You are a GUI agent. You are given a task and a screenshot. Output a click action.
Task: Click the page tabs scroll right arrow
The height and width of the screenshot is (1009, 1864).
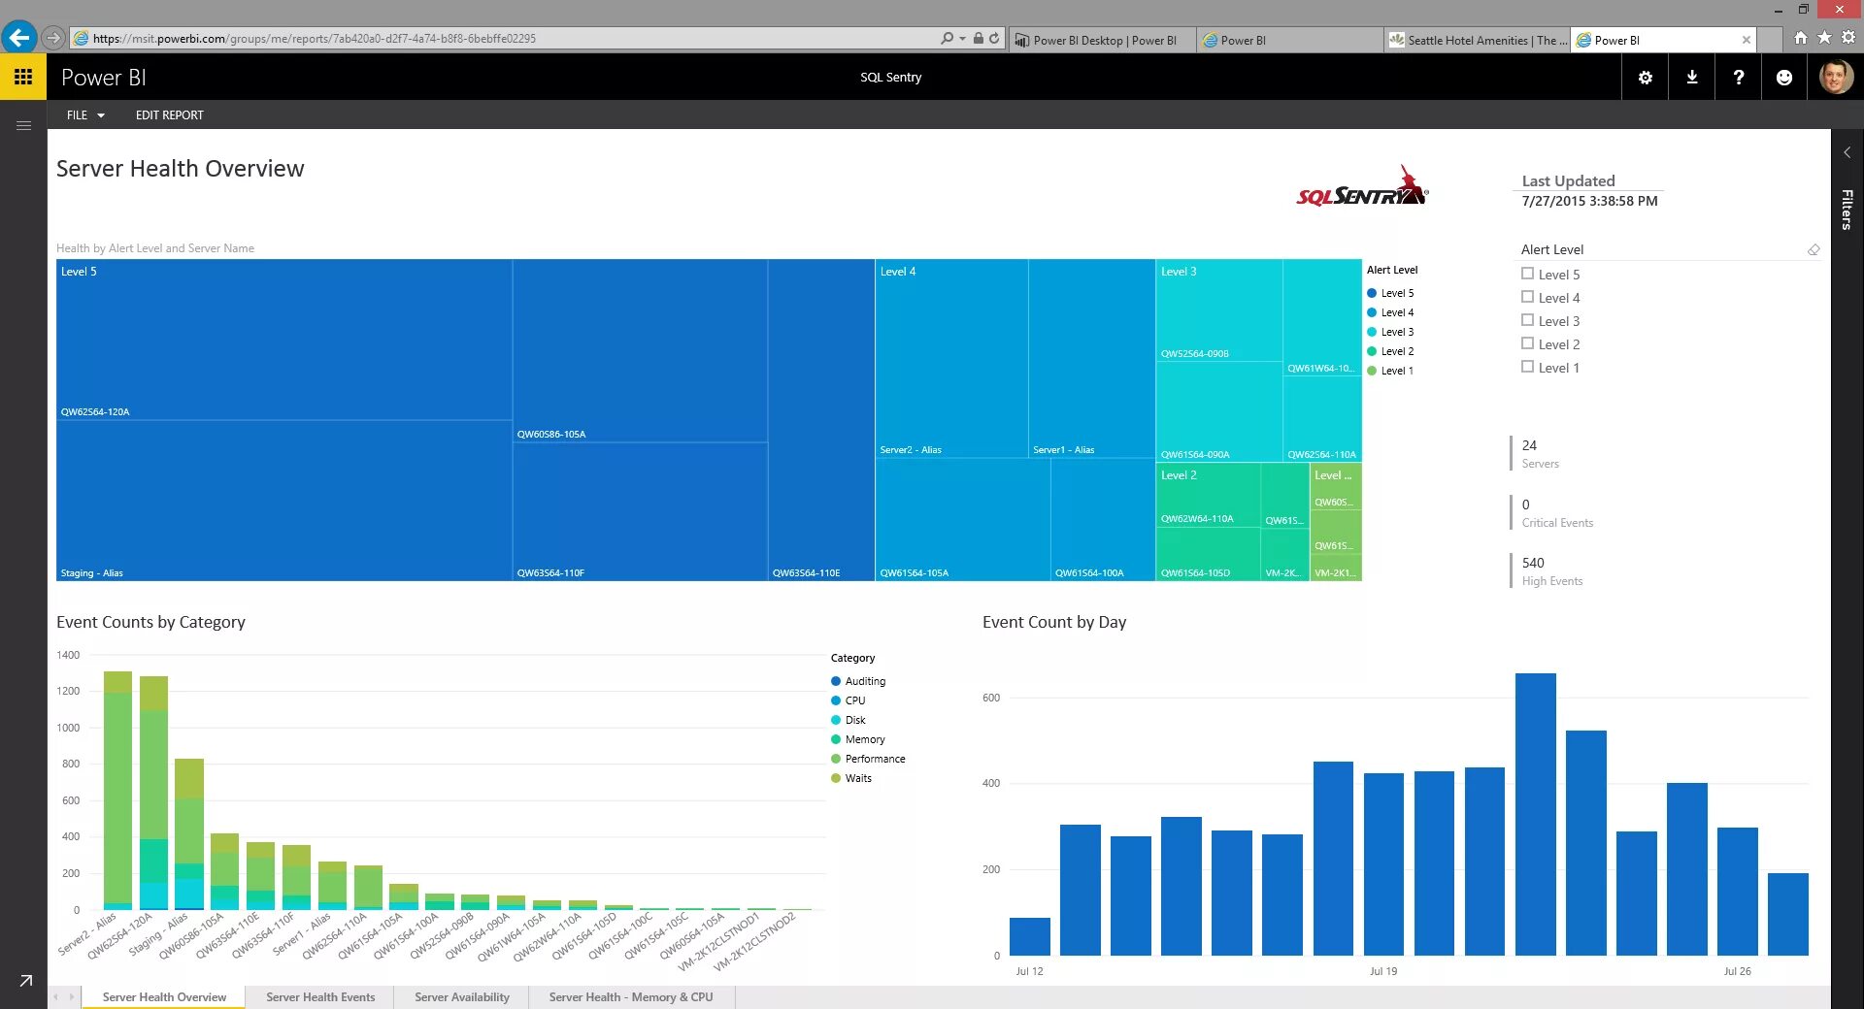coord(72,997)
